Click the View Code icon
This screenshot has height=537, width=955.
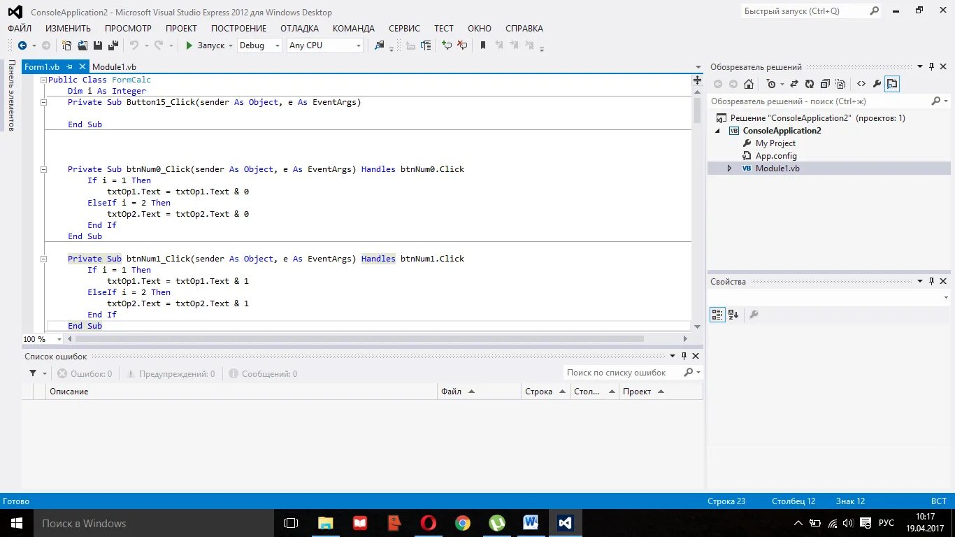(861, 84)
